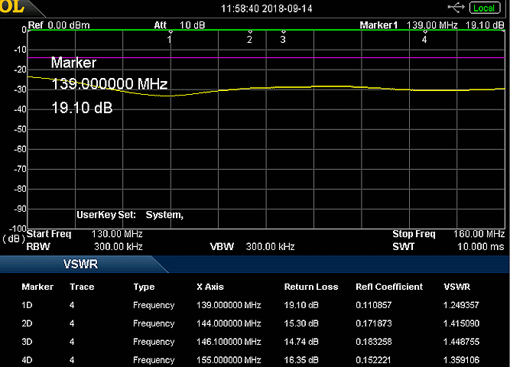Click the green Local status indicator
The width and height of the screenshot is (510, 367).
click(484, 8)
